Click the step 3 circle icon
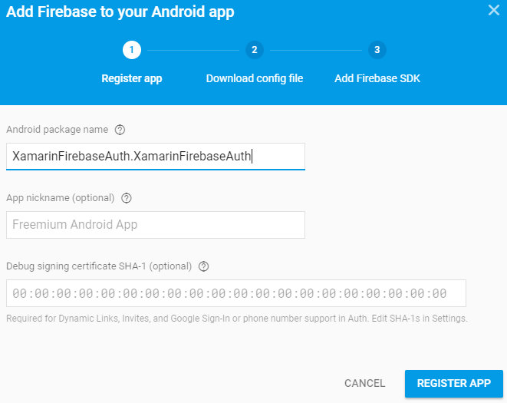This screenshot has width=507, height=403. (x=377, y=51)
